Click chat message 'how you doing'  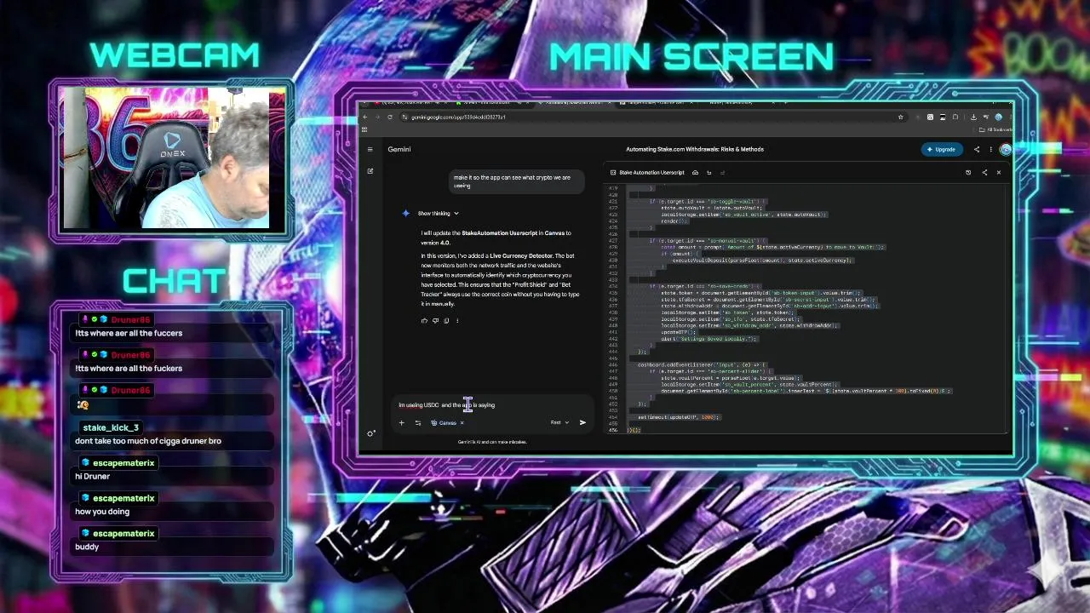pyautogui.click(x=102, y=512)
